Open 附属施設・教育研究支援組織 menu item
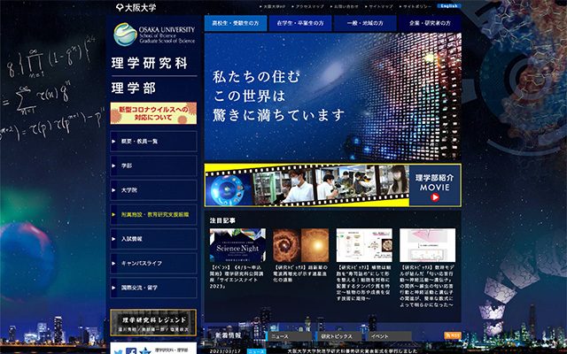The width and height of the screenshot is (567, 354). click(153, 214)
